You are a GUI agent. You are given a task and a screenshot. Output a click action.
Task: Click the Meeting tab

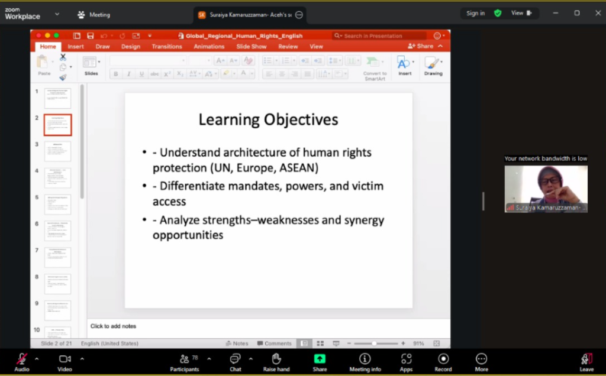94,15
